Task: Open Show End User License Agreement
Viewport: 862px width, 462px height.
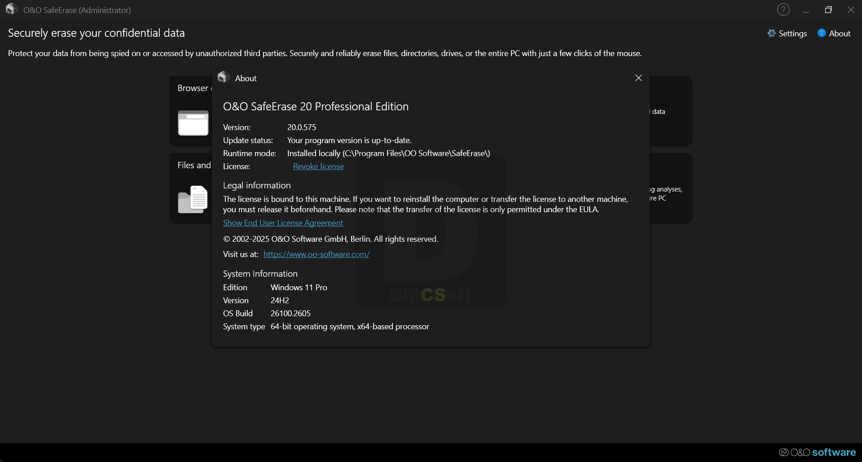Action: pyautogui.click(x=283, y=223)
